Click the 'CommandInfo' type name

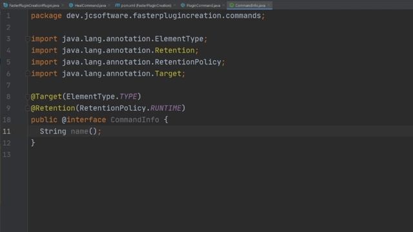[135, 120]
